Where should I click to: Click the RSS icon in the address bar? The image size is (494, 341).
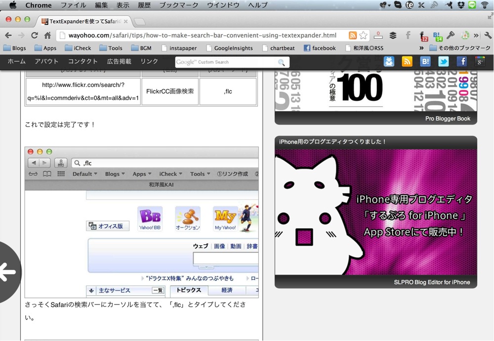click(x=353, y=35)
